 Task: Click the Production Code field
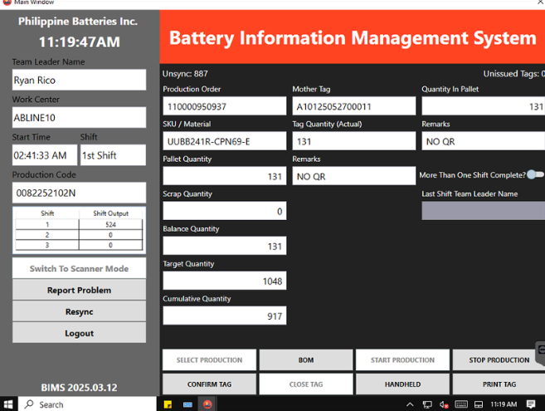(x=80, y=193)
